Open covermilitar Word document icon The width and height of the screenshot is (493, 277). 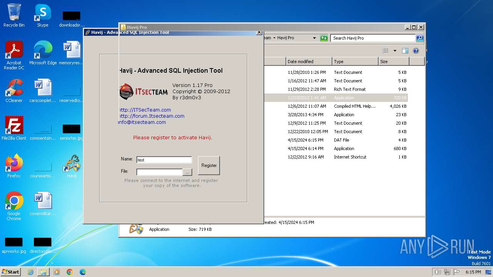pos(43,204)
